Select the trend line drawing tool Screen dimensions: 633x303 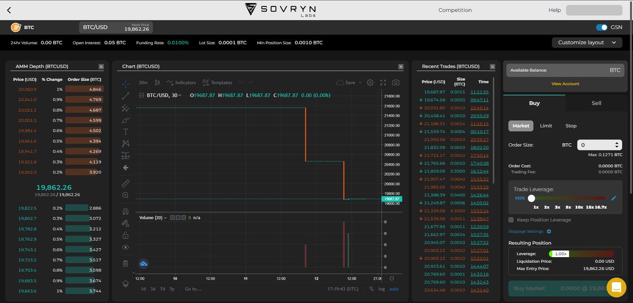click(126, 96)
